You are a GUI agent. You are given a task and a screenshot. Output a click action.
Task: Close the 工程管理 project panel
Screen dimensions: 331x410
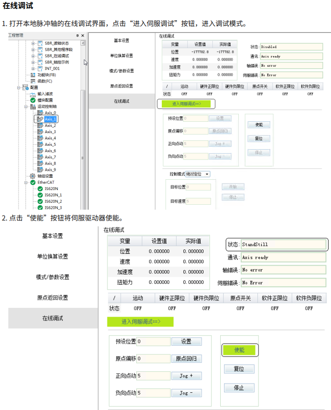point(83,35)
